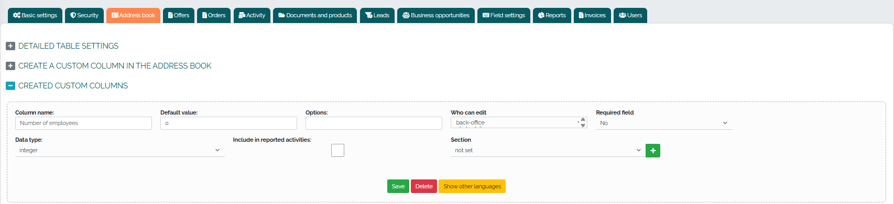
Task: Switch to the Business opportunities tab
Action: point(436,15)
